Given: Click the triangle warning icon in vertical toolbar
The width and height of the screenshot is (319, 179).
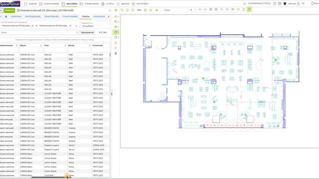Looking at the screenshot, I should [x=116, y=43].
